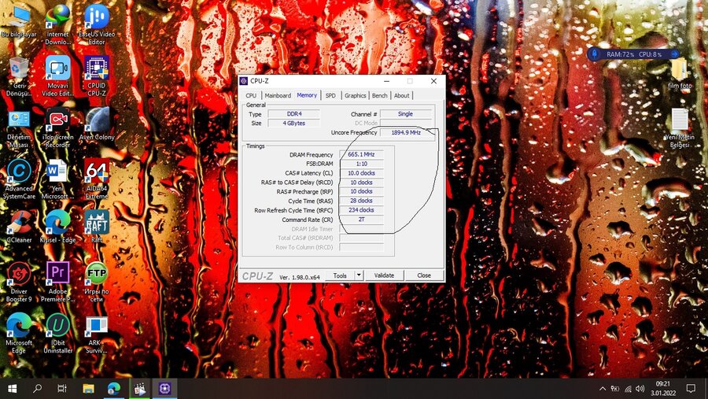708x399 pixels.
Task: Click the CPU-Z taskbar button
Action: 166,389
